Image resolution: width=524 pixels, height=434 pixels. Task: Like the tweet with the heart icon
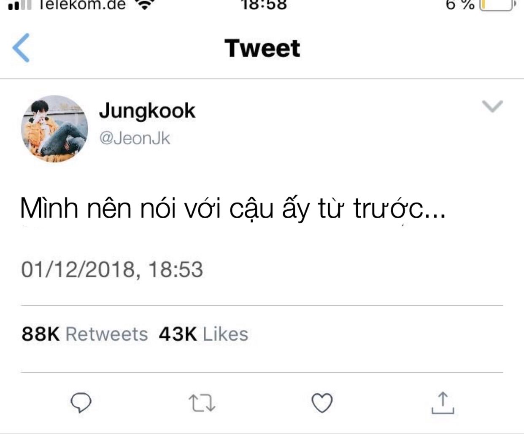click(x=322, y=402)
